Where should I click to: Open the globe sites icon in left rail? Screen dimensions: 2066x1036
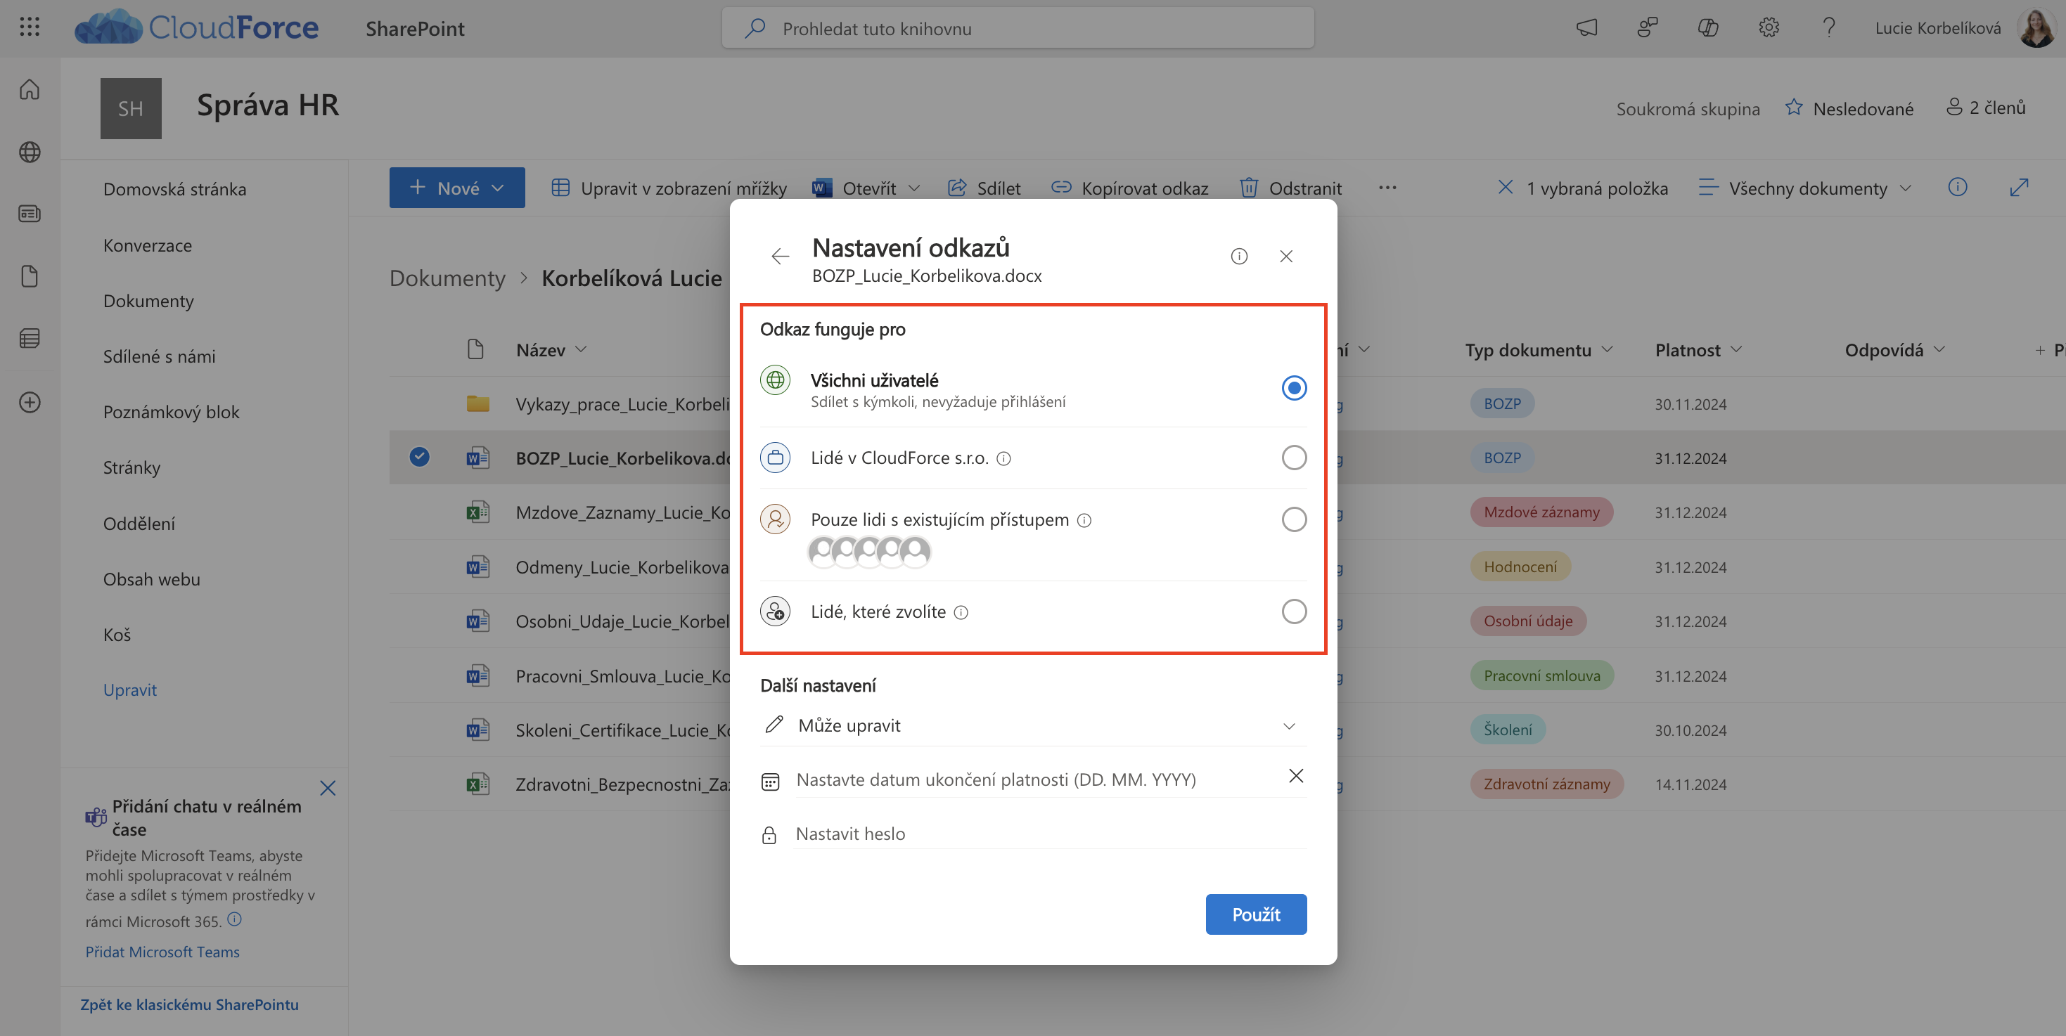[30, 152]
